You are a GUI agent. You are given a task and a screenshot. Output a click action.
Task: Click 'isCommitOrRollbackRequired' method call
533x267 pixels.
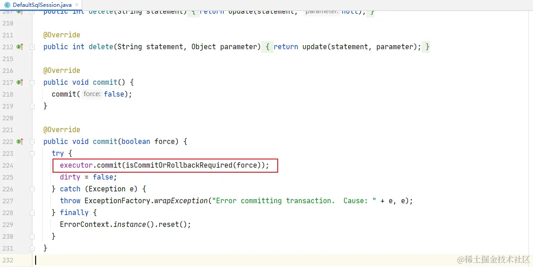(179, 165)
